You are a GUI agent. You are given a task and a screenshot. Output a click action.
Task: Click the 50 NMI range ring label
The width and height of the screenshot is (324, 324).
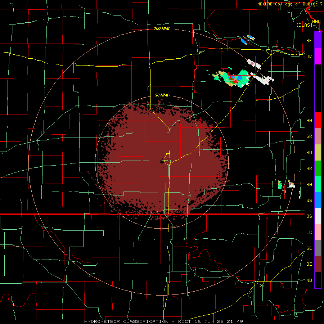click(162, 95)
